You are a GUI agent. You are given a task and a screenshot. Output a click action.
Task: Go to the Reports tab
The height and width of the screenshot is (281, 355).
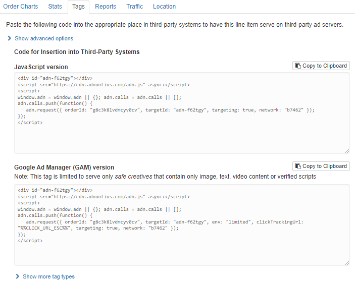click(105, 7)
